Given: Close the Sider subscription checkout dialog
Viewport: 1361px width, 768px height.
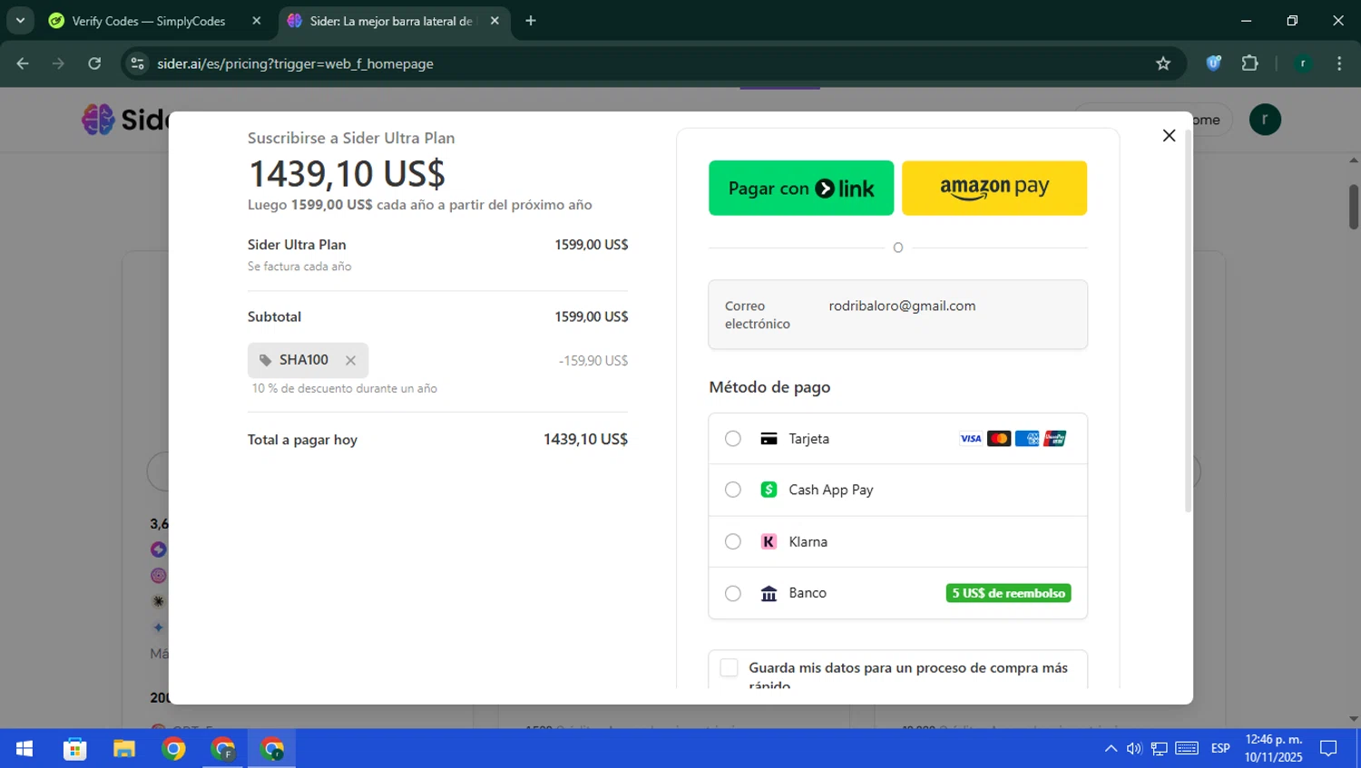Looking at the screenshot, I should pos(1169,135).
